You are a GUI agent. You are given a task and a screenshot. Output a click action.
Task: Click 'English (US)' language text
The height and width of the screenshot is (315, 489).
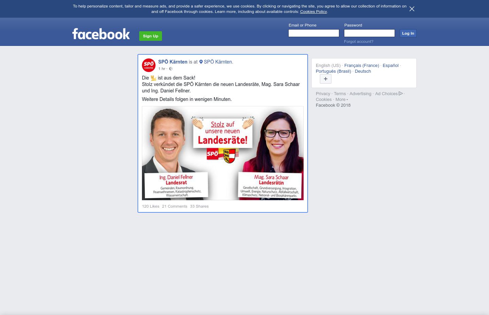[328, 66]
